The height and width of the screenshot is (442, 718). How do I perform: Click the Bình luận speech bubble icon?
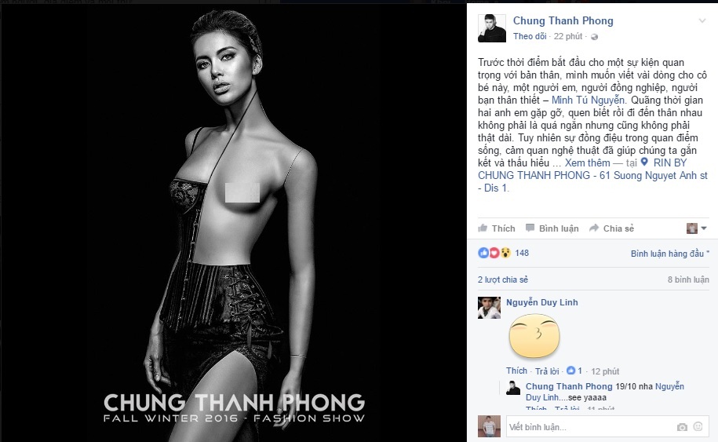[x=530, y=228]
